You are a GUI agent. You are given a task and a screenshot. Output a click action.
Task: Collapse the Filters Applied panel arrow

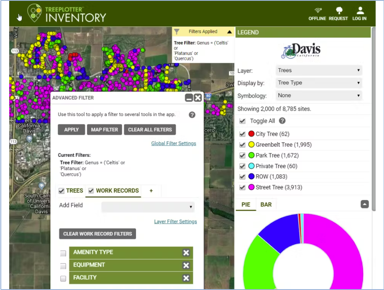tap(230, 31)
